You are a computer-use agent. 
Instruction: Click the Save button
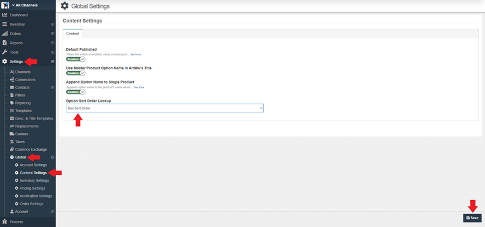(x=472, y=218)
